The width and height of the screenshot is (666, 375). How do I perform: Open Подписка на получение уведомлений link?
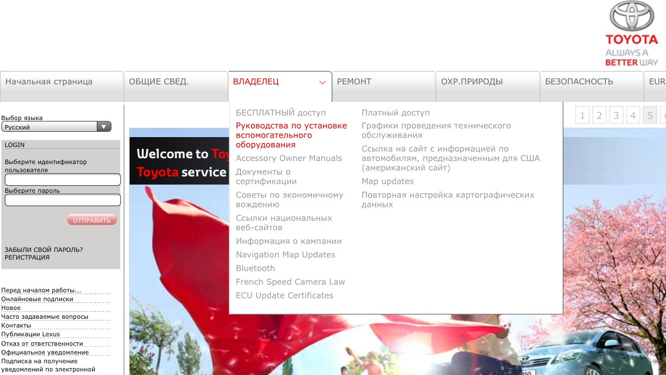tap(49, 365)
